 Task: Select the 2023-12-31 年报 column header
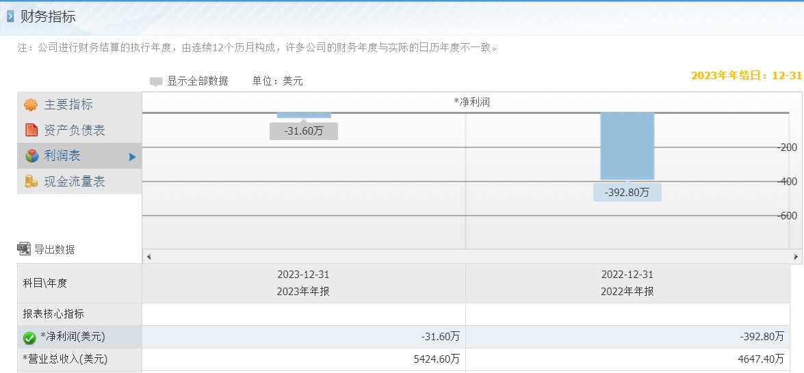pos(303,283)
